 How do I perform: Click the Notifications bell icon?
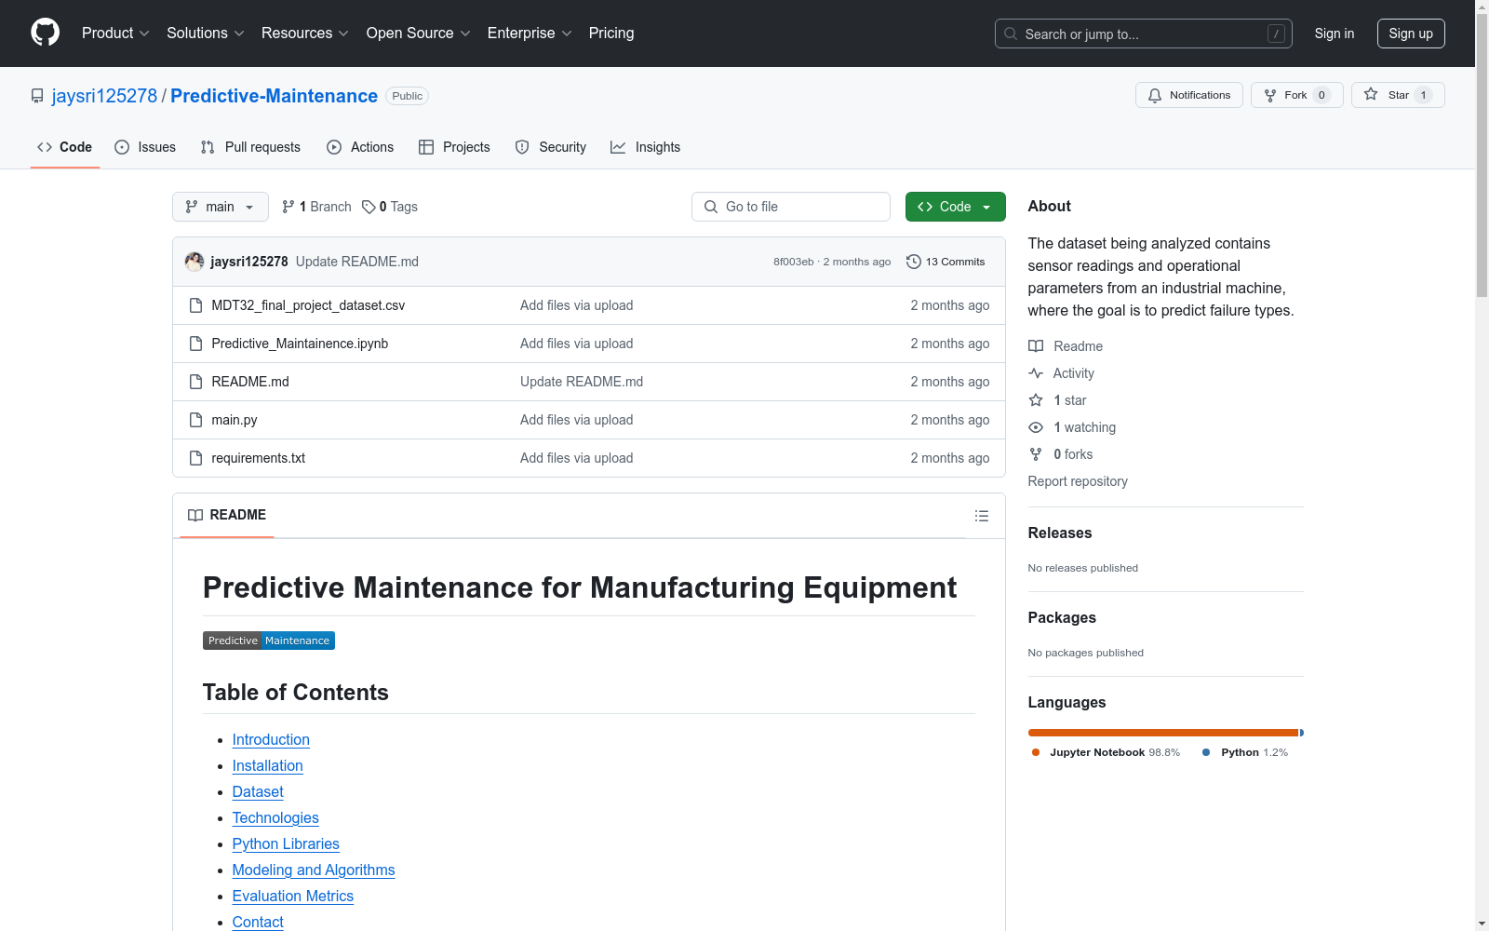pos(1155,95)
